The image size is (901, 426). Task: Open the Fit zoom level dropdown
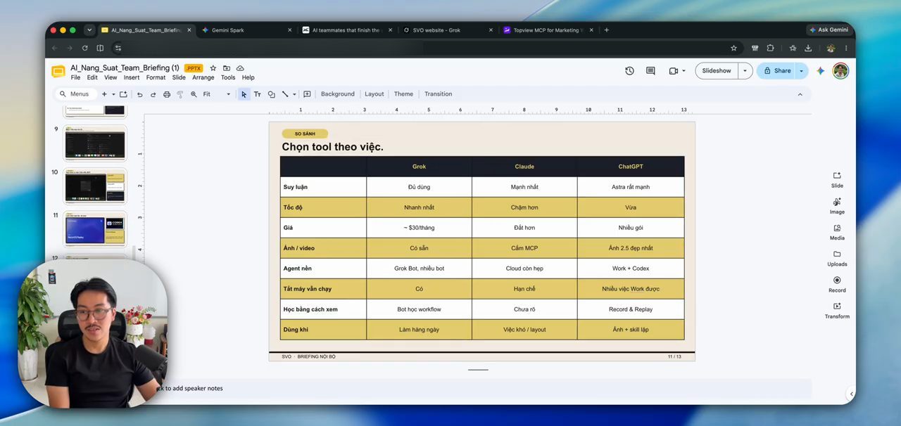pos(217,94)
